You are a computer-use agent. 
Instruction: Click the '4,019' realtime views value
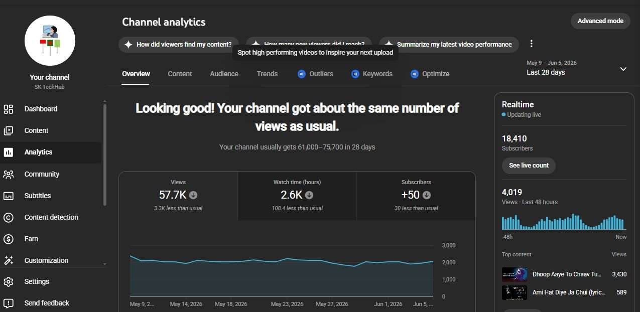coord(512,192)
